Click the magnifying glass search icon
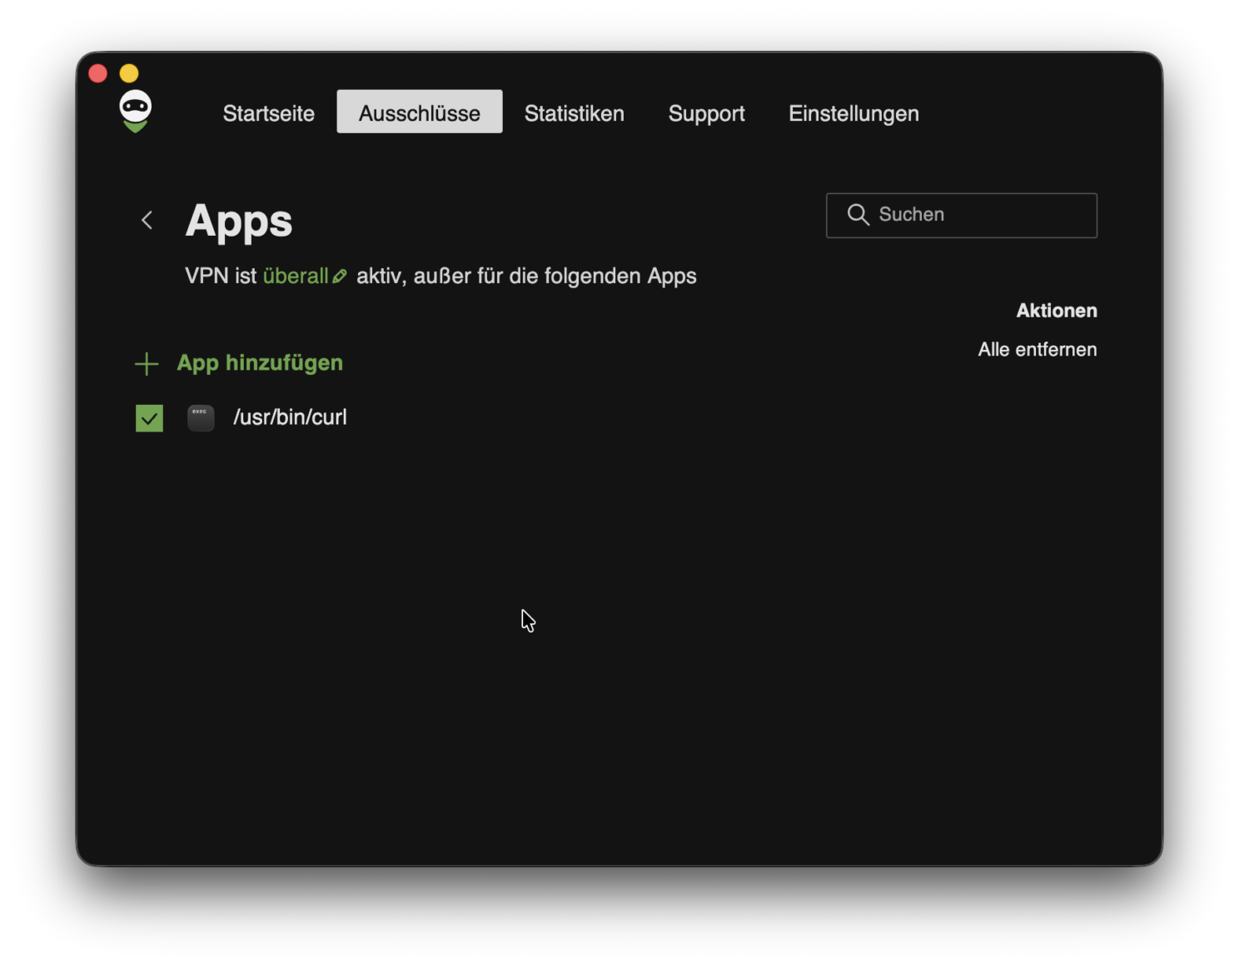 pyautogui.click(x=858, y=215)
